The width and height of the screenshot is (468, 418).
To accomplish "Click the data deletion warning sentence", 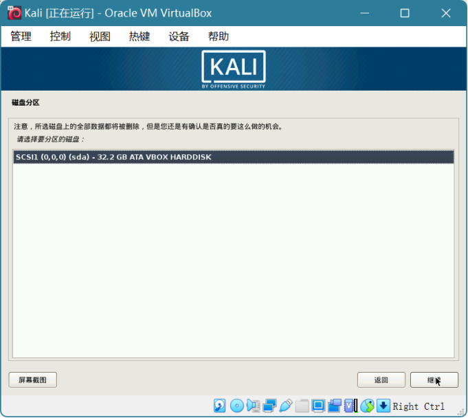I will point(148,126).
